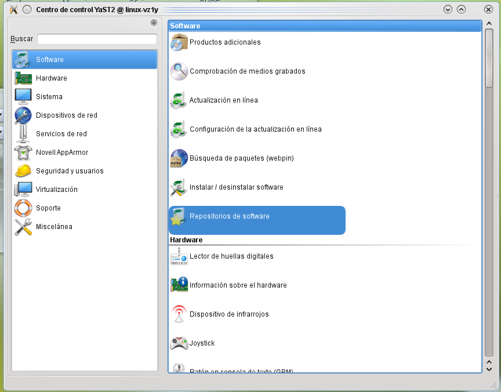Launch Comprobación de medios grabados
Screen dimensions: 501x392
click(x=247, y=71)
